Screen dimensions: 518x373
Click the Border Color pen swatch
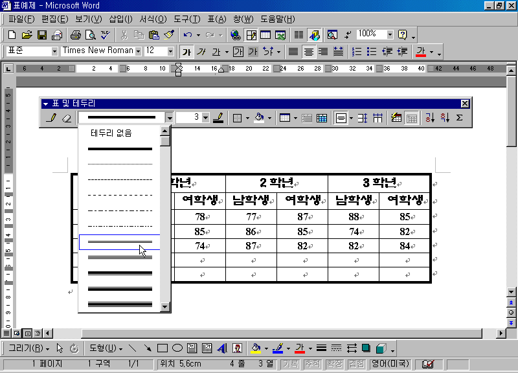click(218, 118)
